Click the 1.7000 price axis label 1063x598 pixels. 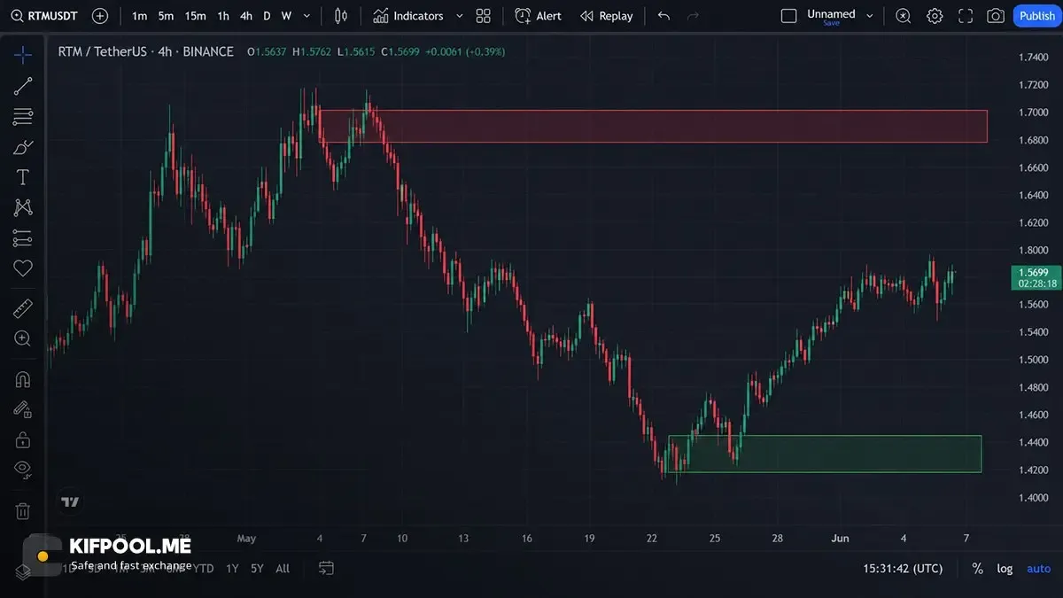[x=1034, y=113]
